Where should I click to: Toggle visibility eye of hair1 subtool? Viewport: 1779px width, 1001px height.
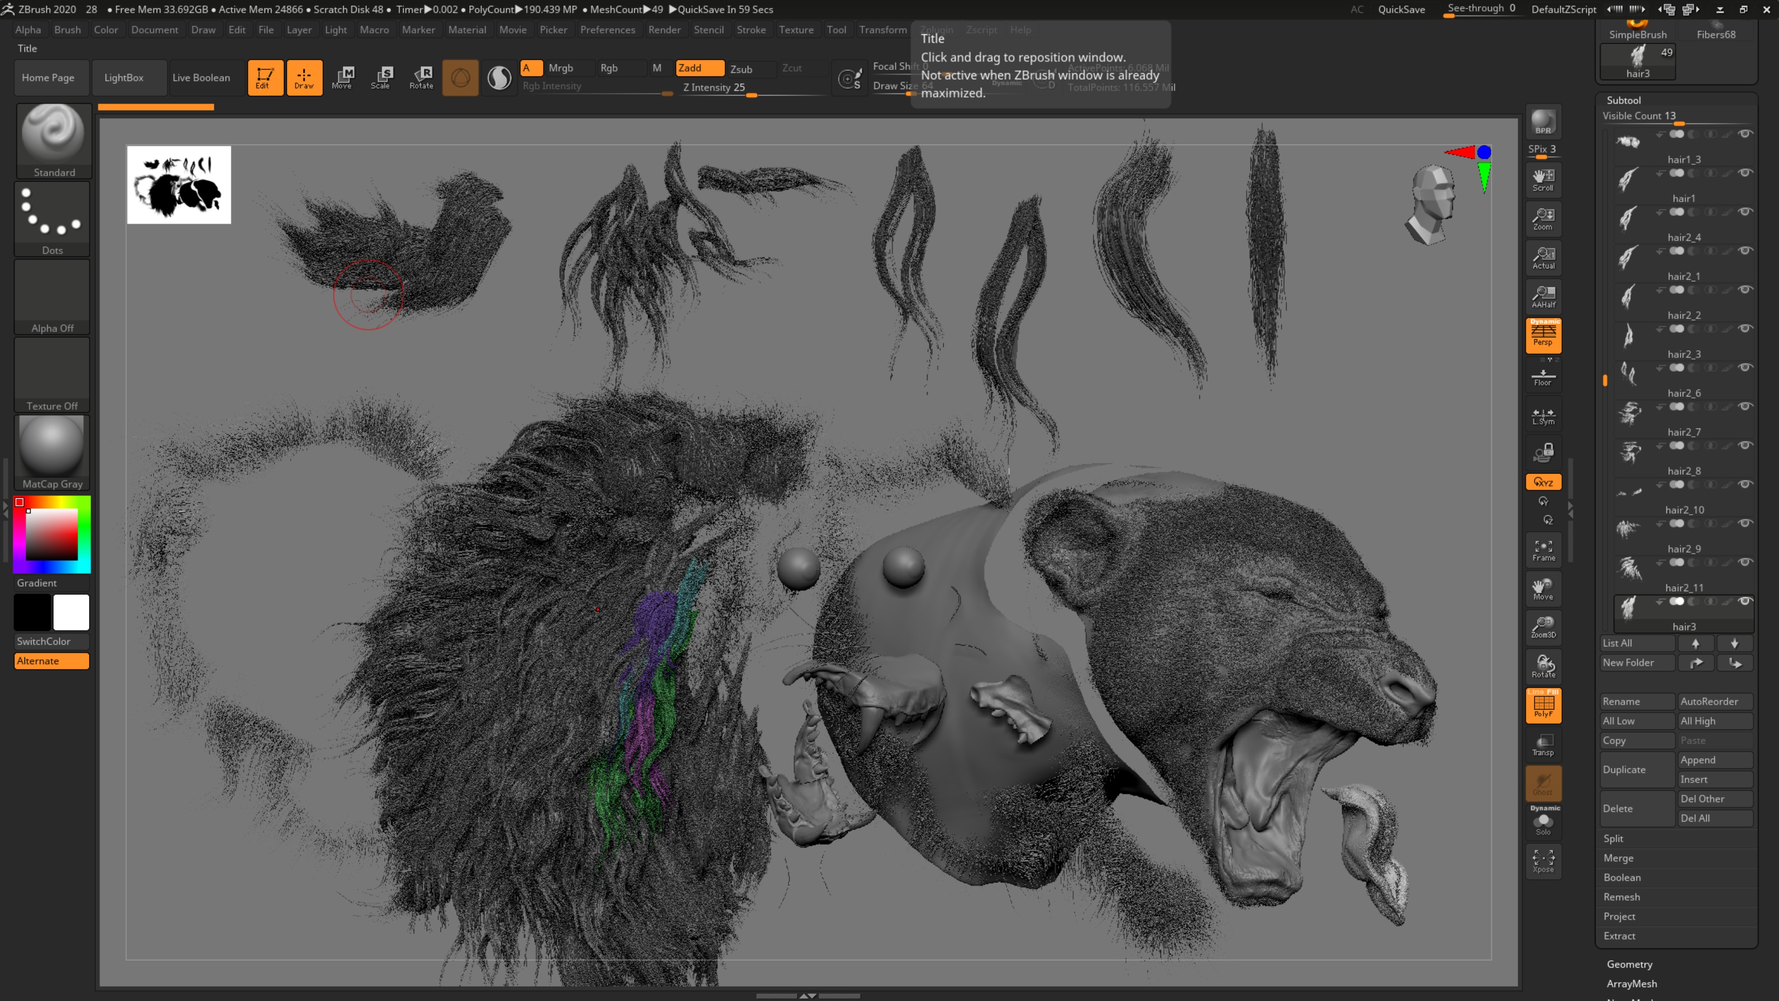(1745, 173)
